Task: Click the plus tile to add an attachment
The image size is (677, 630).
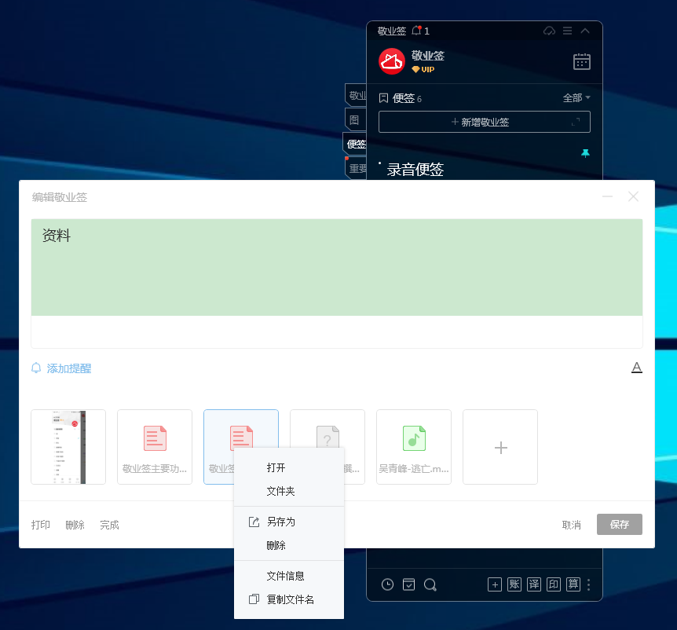Action: point(500,447)
